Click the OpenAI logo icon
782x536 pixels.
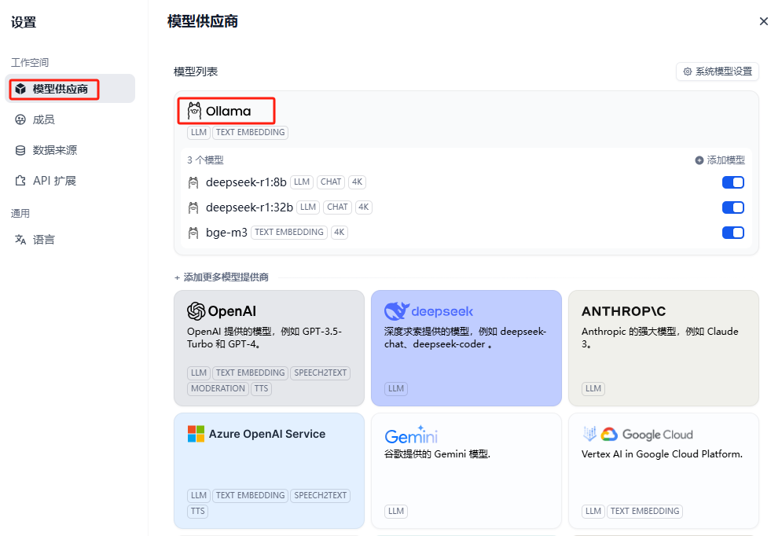(x=196, y=311)
